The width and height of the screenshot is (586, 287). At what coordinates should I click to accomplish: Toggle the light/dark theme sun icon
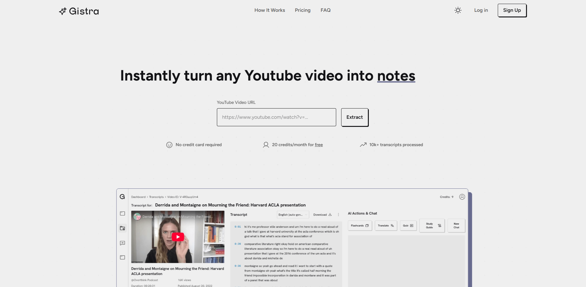458,10
